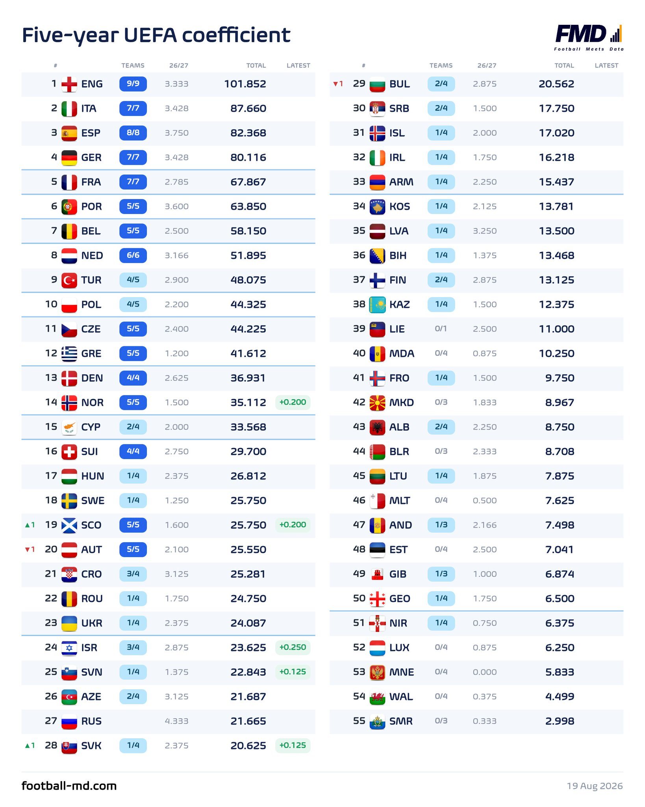Click the Turkey flag next to TUR
This screenshot has width=645, height=807.
click(69, 280)
